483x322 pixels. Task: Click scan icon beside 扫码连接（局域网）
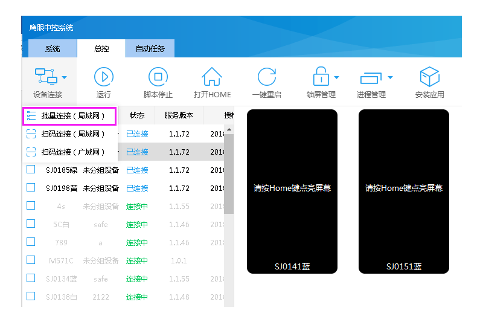coord(31,134)
